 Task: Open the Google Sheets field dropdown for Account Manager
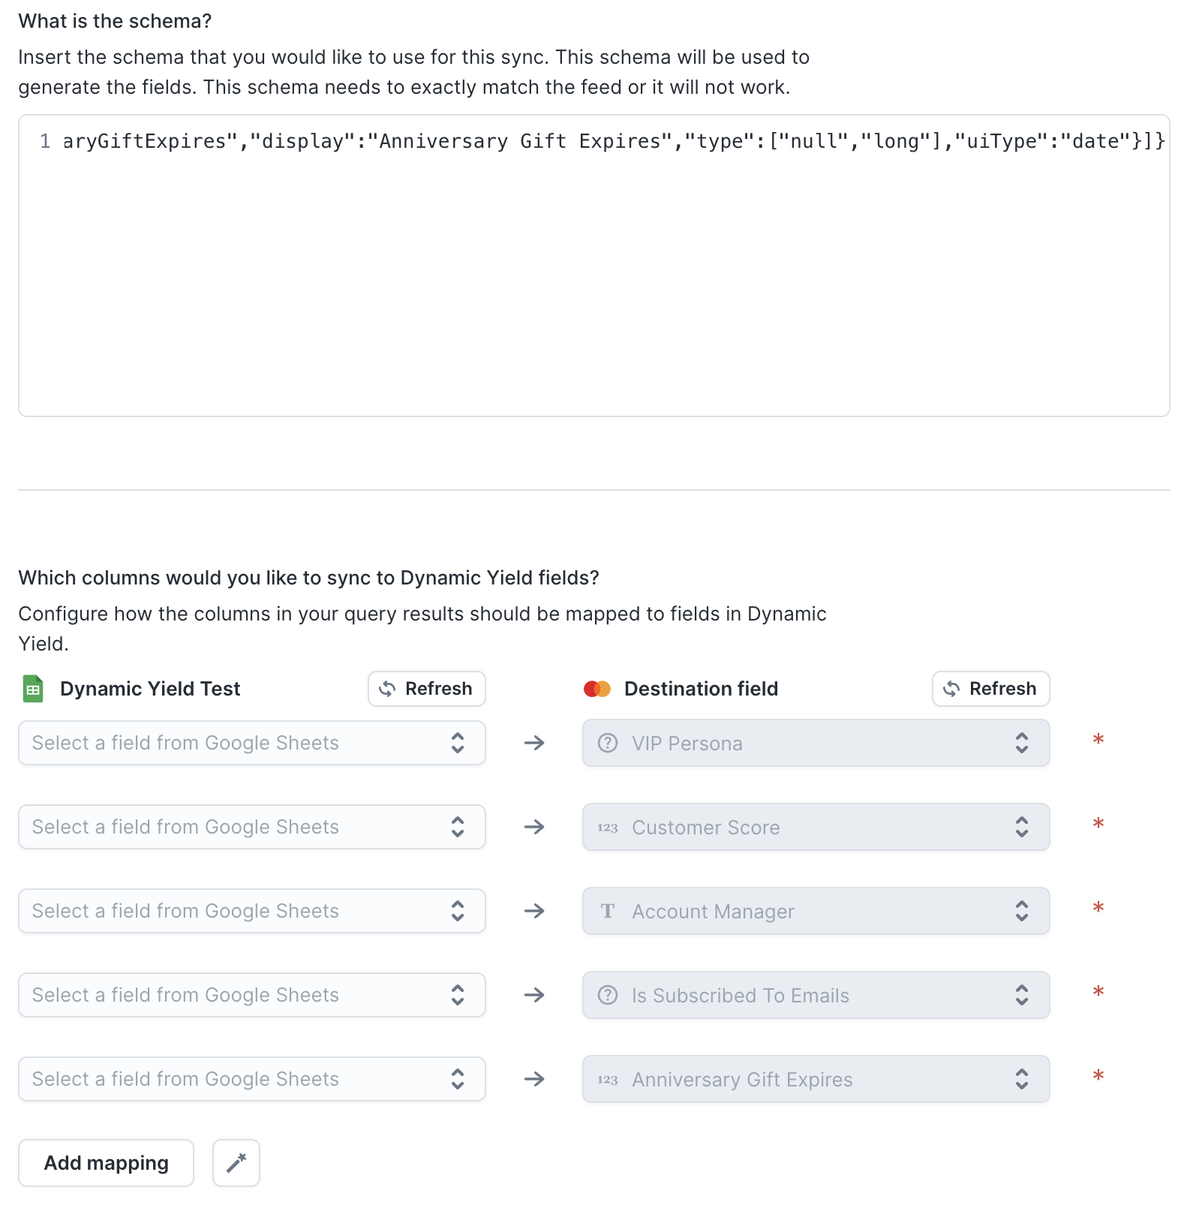(x=252, y=911)
